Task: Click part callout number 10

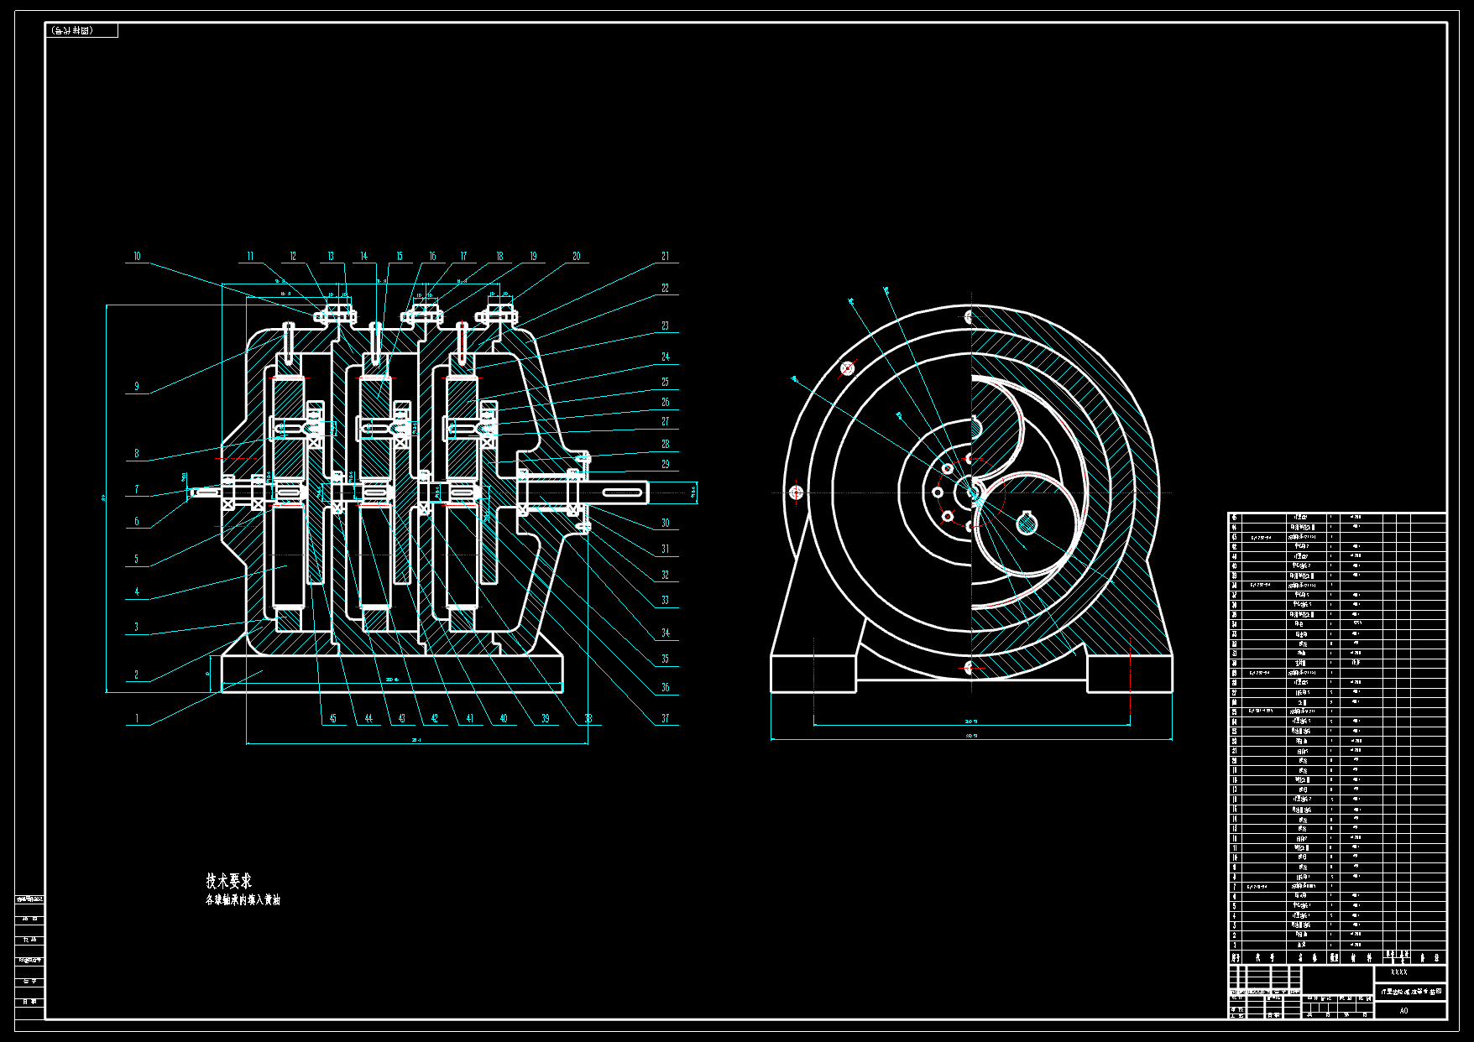Action: coord(138,257)
